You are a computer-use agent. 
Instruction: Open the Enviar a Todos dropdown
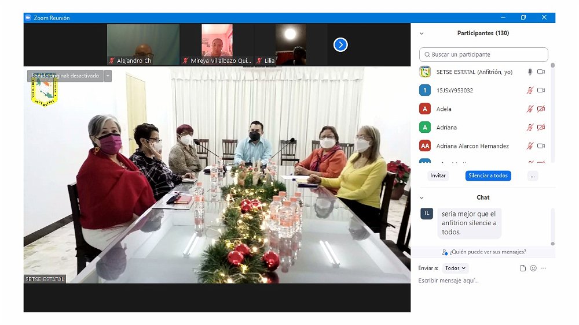[x=455, y=268]
